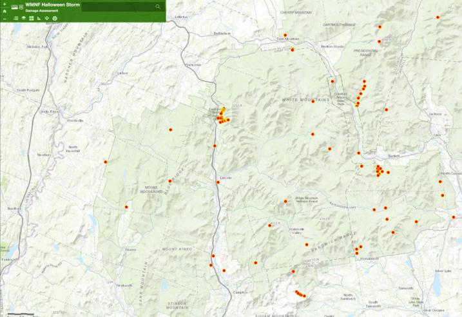462x317 pixels.
Task: Click the Bradford town label
Action: [14, 209]
